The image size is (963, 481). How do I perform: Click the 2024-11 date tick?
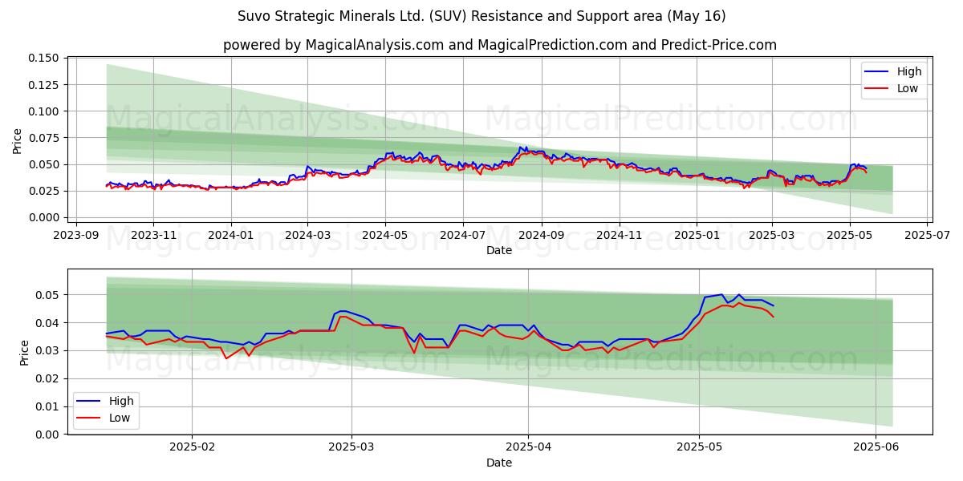coord(620,235)
